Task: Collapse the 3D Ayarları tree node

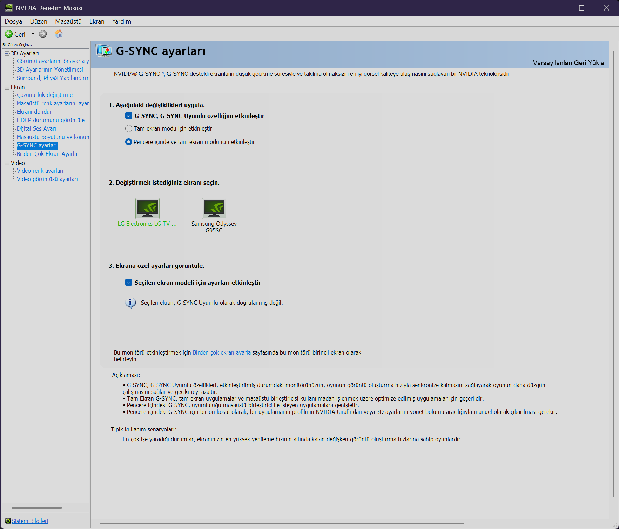Action: pyautogui.click(x=7, y=53)
